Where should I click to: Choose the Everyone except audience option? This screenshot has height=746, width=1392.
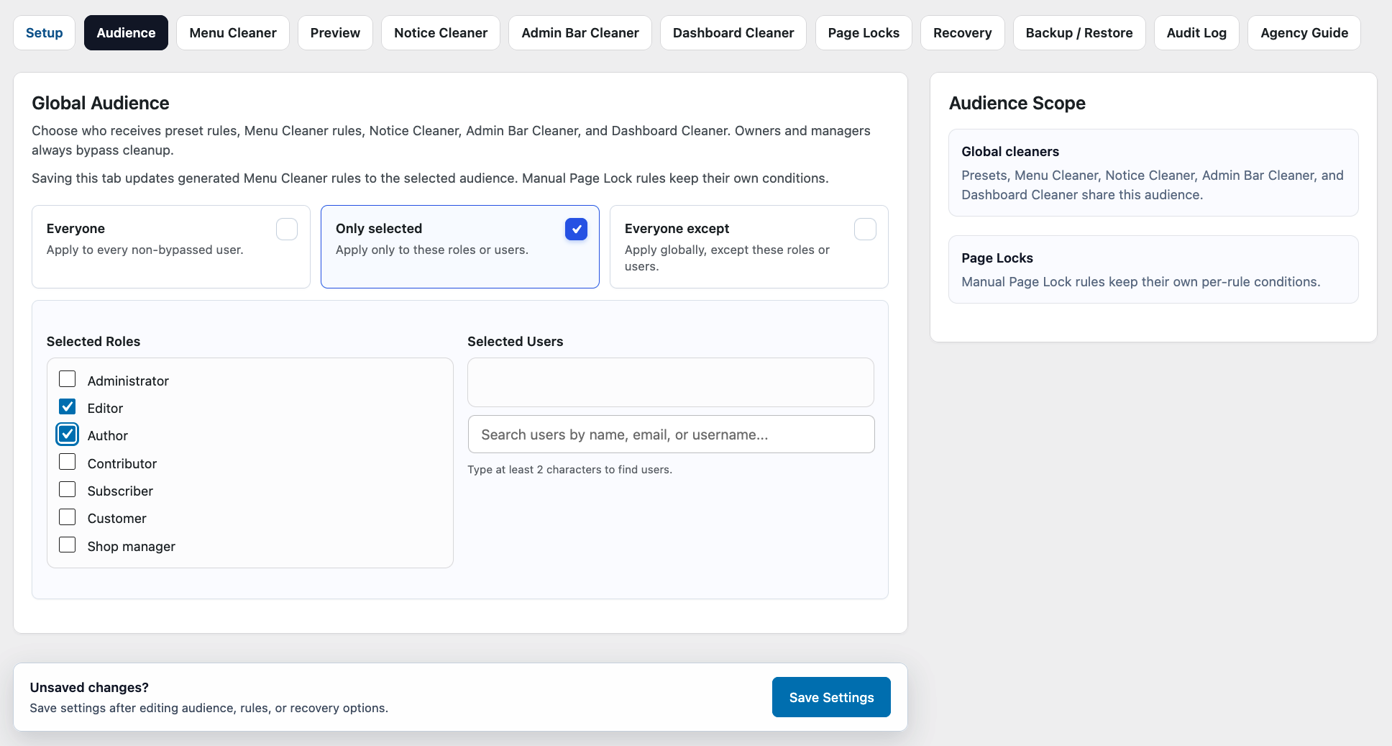click(749, 247)
